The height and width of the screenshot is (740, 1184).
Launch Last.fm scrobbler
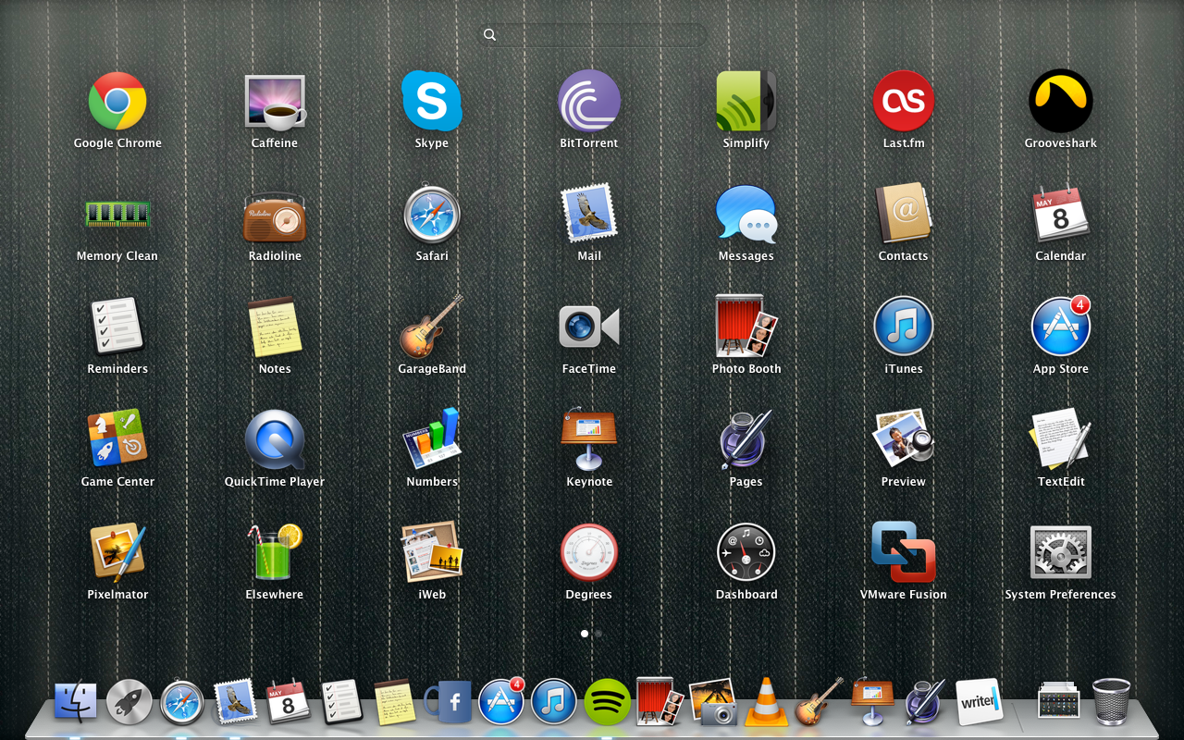(x=904, y=101)
